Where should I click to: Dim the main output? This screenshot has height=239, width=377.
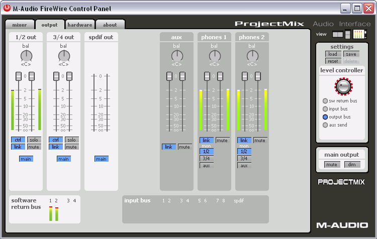click(352, 165)
